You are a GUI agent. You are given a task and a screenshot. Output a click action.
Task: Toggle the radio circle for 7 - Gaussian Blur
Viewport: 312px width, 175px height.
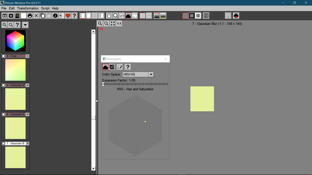coord(4,143)
